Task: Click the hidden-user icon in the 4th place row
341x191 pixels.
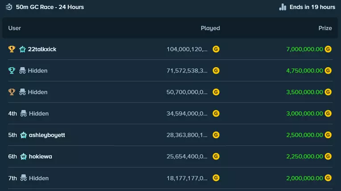Action: (24, 114)
